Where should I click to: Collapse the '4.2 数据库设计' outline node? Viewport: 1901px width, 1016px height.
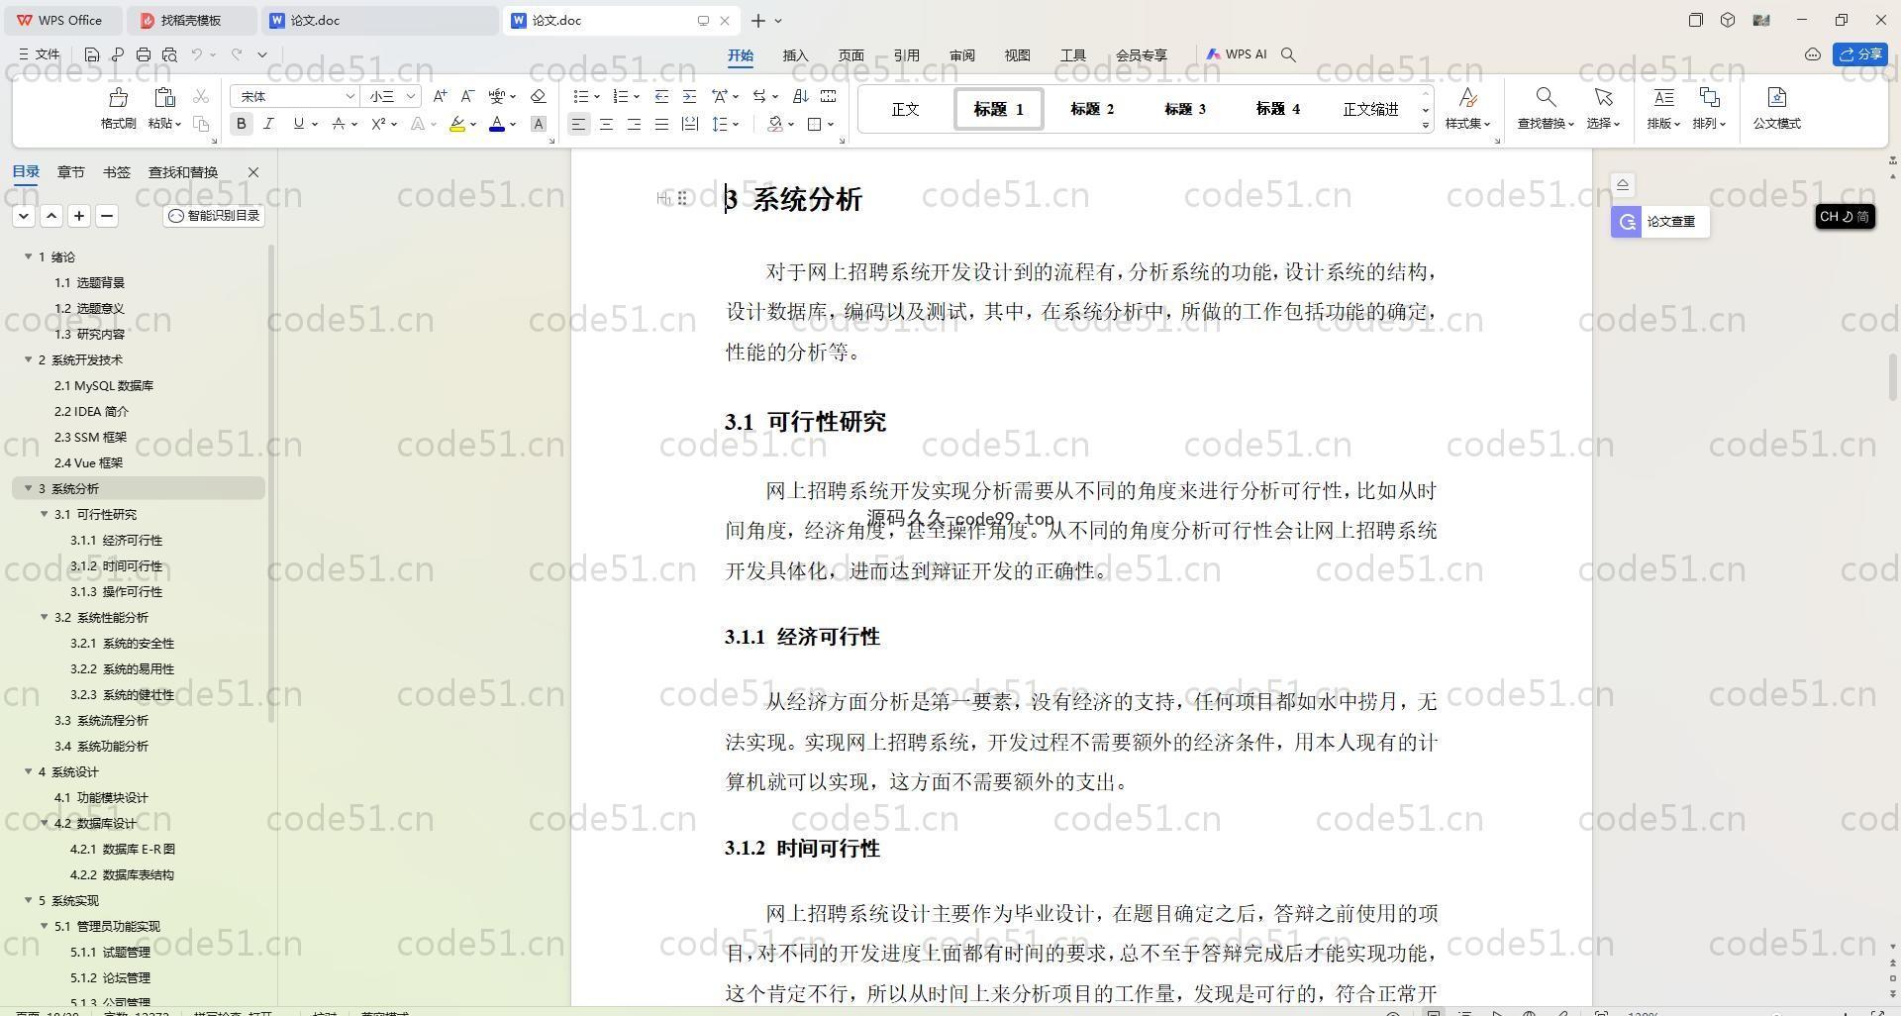(44, 823)
